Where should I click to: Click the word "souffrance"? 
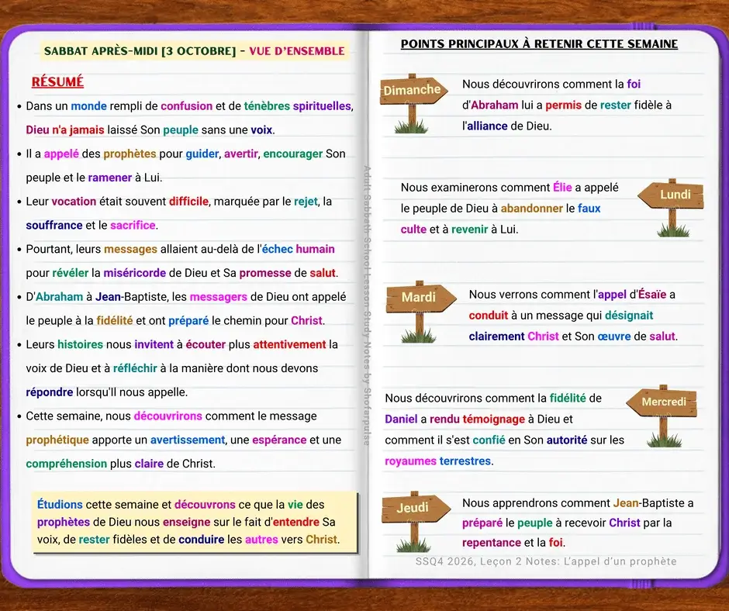click(54, 225)
